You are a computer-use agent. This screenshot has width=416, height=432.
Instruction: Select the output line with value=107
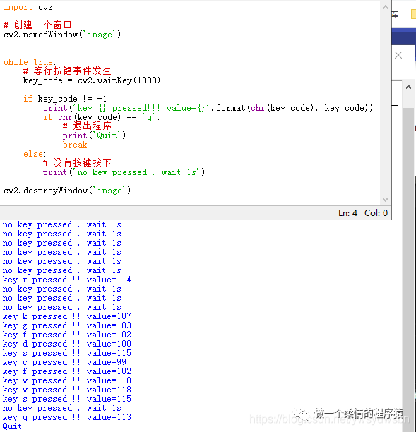[66, 316]
